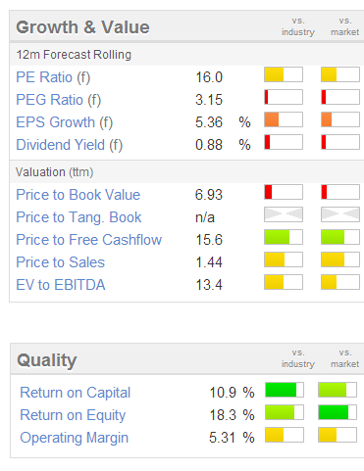Open the Price to Free Cashflow link
Screen dimensions: 364x471
tap(89, 240)
